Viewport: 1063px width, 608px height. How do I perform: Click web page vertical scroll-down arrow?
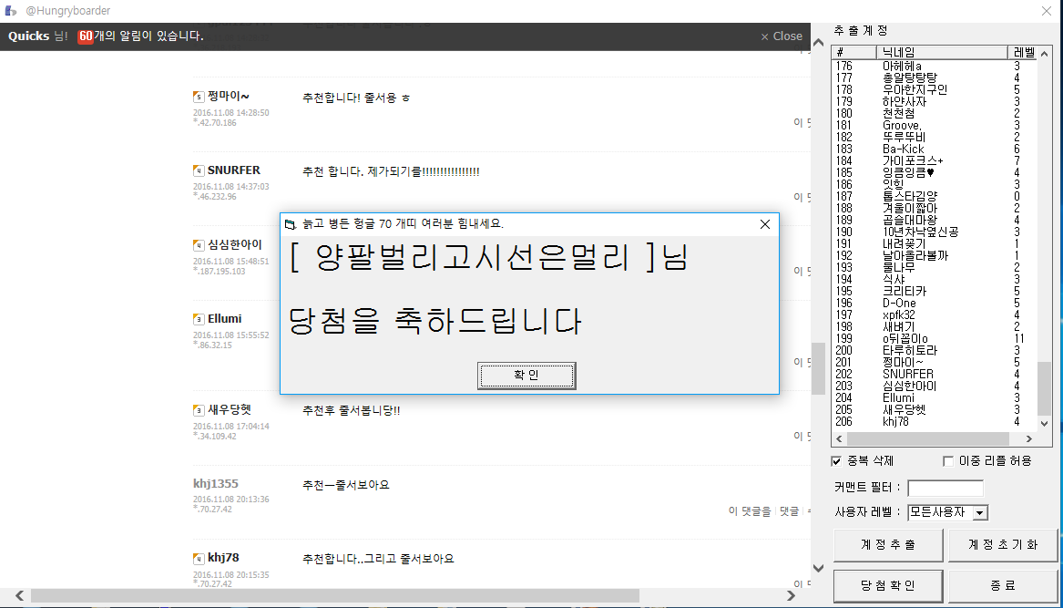pos(818,567)
